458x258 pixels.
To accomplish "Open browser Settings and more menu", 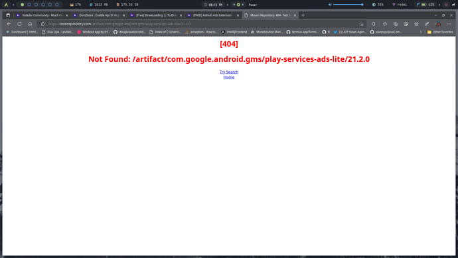I will click(449, 24).
